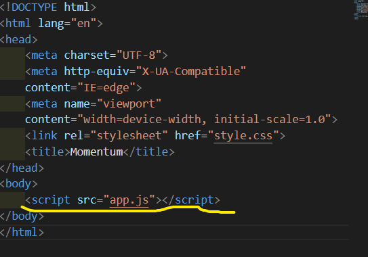Click the opening head tag
This screenshot has width=368, height=257.
tap(19, 39)
